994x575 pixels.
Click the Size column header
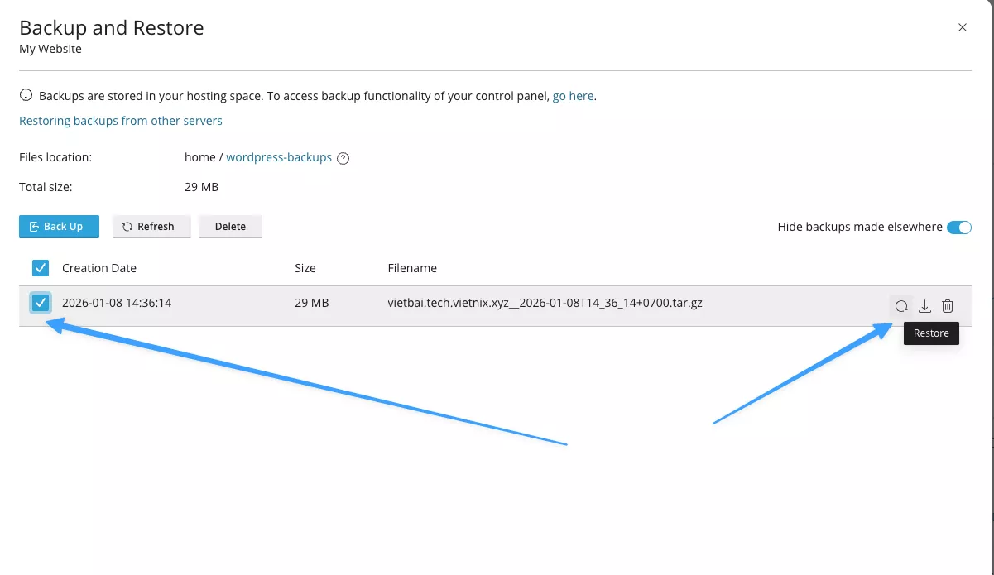tap(305, 267)
